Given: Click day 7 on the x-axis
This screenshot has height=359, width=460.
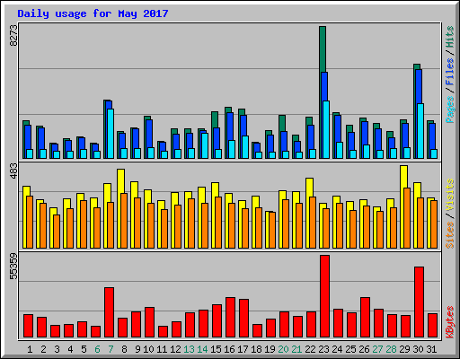Looking at the screenshot, I should pos(111,349).
